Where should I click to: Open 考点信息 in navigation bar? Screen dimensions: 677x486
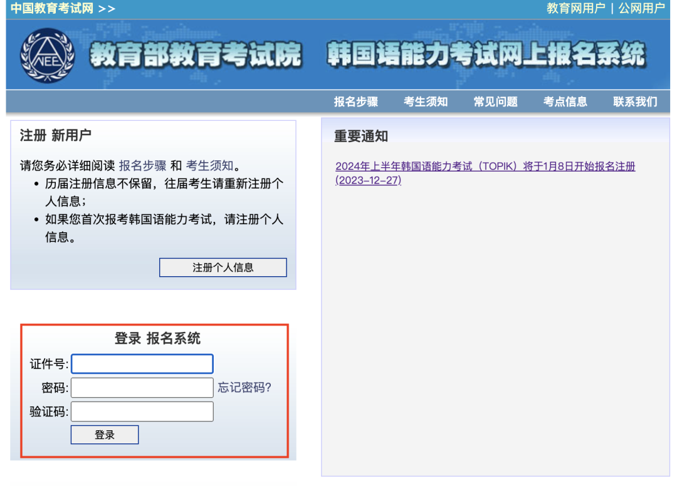click(565, 101)
